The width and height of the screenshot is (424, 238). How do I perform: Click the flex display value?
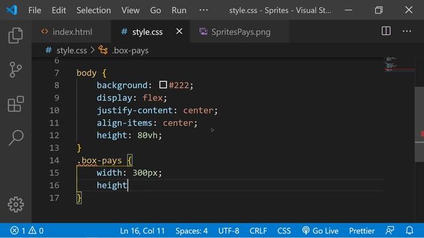pyautogui.click(x=152, y=98)
